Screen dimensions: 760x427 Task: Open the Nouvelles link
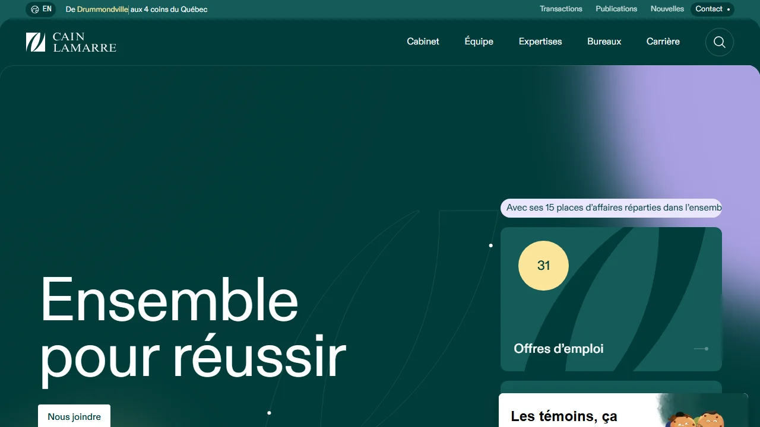(x=667, y=9)
